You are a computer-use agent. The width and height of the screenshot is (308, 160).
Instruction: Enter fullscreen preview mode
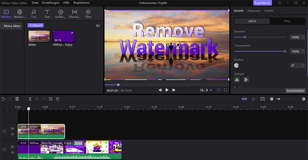[x=225, y=90]
